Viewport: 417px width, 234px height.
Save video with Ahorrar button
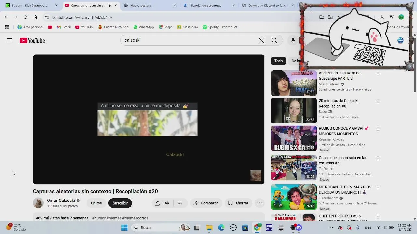(x=238, y=203)
